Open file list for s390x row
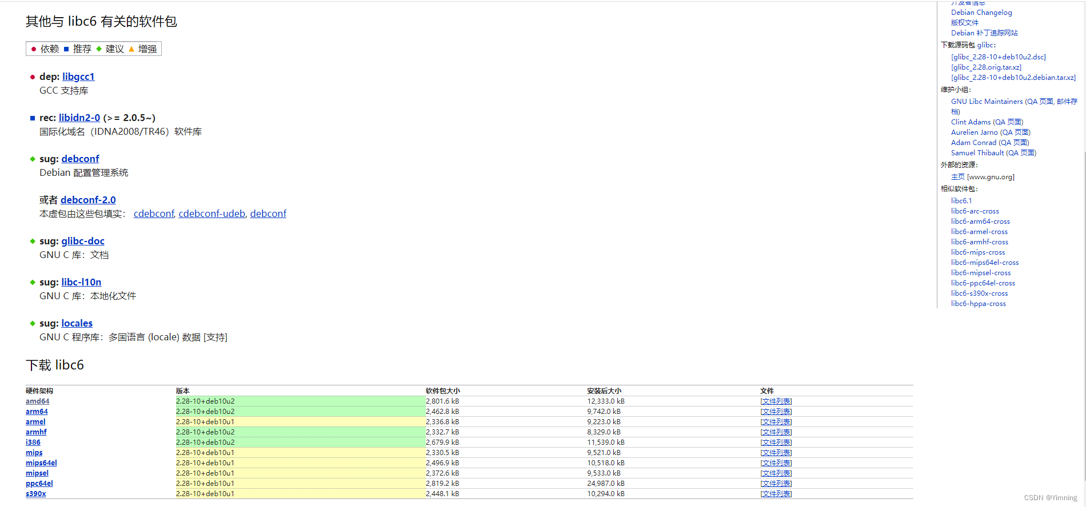This screenshot has width=1086, height=507. (776, 494)
